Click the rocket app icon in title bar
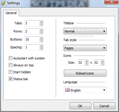The image size is (119, 112). (x=3, y=3)
